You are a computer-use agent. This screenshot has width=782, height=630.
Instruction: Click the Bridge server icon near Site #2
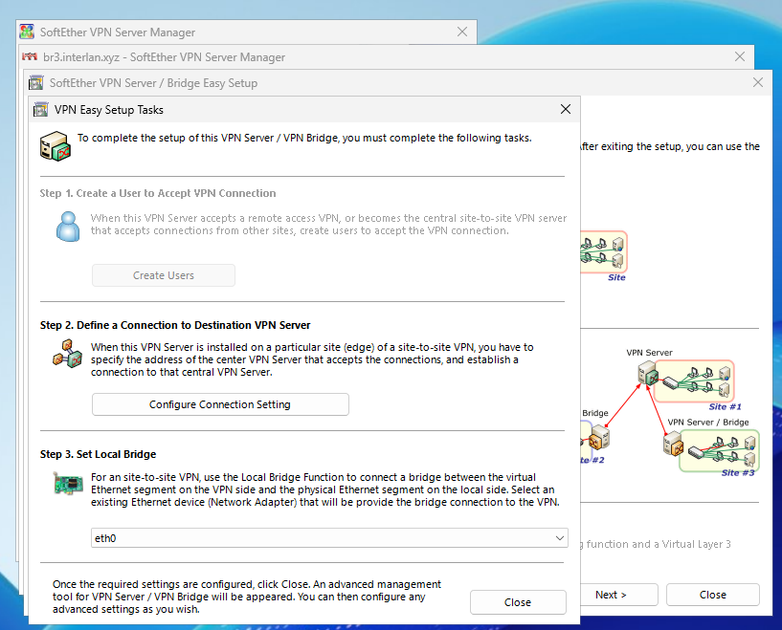click(599, 438)
